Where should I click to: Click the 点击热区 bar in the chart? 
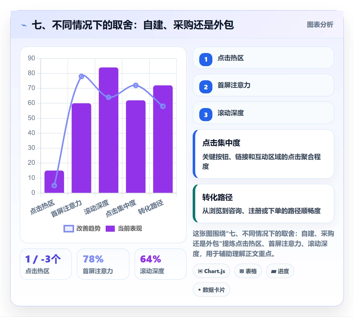click(x=54, y=182)
